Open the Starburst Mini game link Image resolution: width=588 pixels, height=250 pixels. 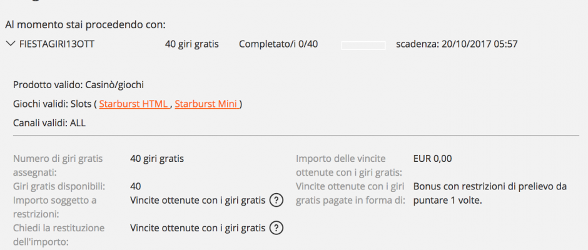206,104
